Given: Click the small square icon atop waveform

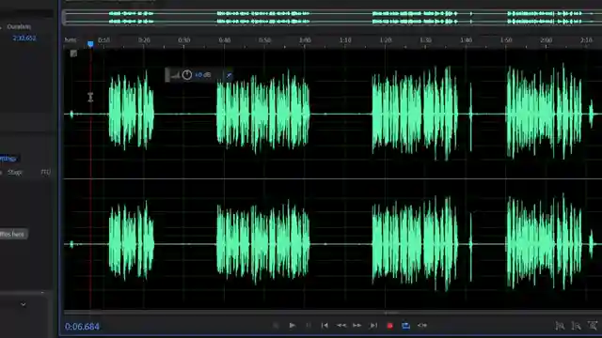Looking at the screenshot, I should pyautogui.click(x=73, y=54).
